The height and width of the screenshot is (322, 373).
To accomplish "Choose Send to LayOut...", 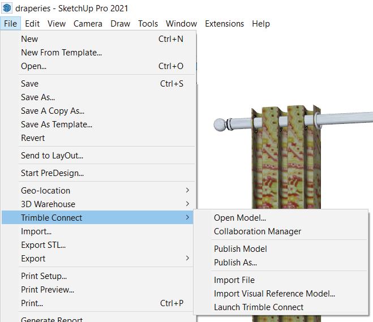I will [x=98, y=155].
